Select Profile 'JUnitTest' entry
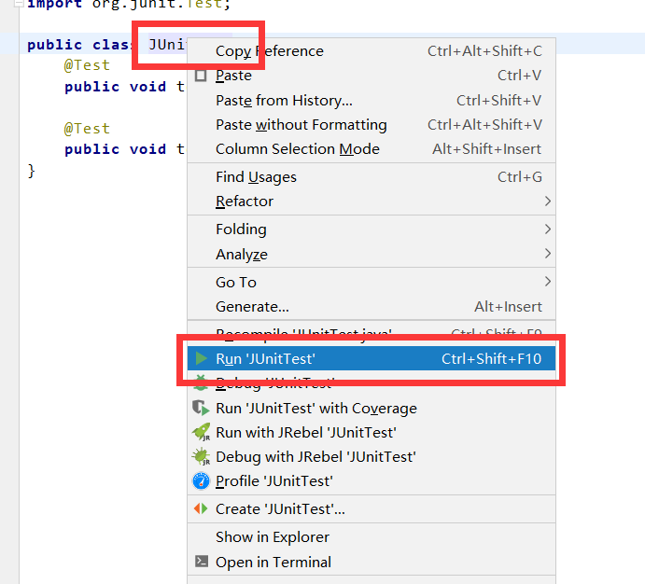The image size is (645, 584). (372, 480)
